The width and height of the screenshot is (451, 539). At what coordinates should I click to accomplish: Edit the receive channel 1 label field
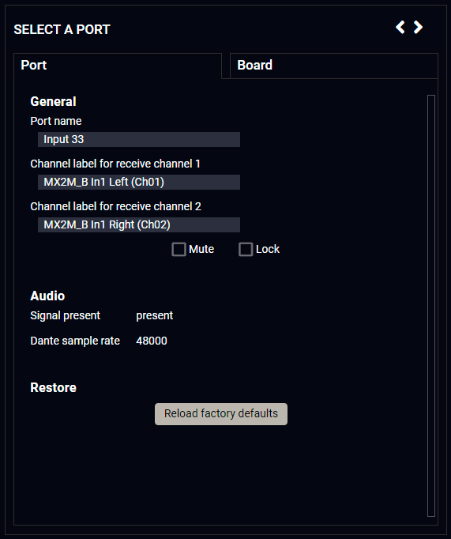(x=139, y=183)
